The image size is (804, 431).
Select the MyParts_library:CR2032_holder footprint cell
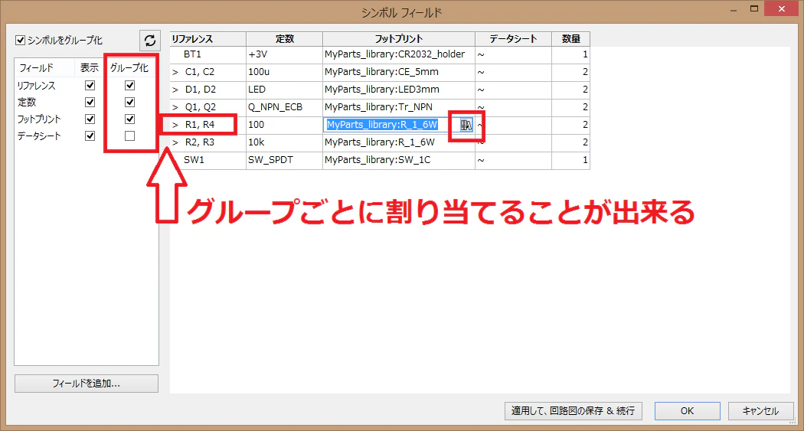click(x=399, y=54)
